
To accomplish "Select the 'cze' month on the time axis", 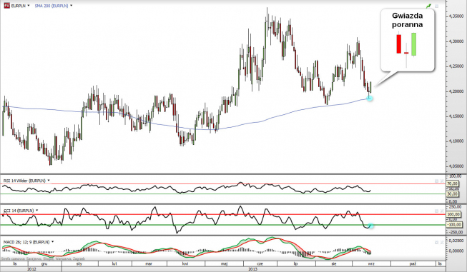I will (x=260, y=263).
